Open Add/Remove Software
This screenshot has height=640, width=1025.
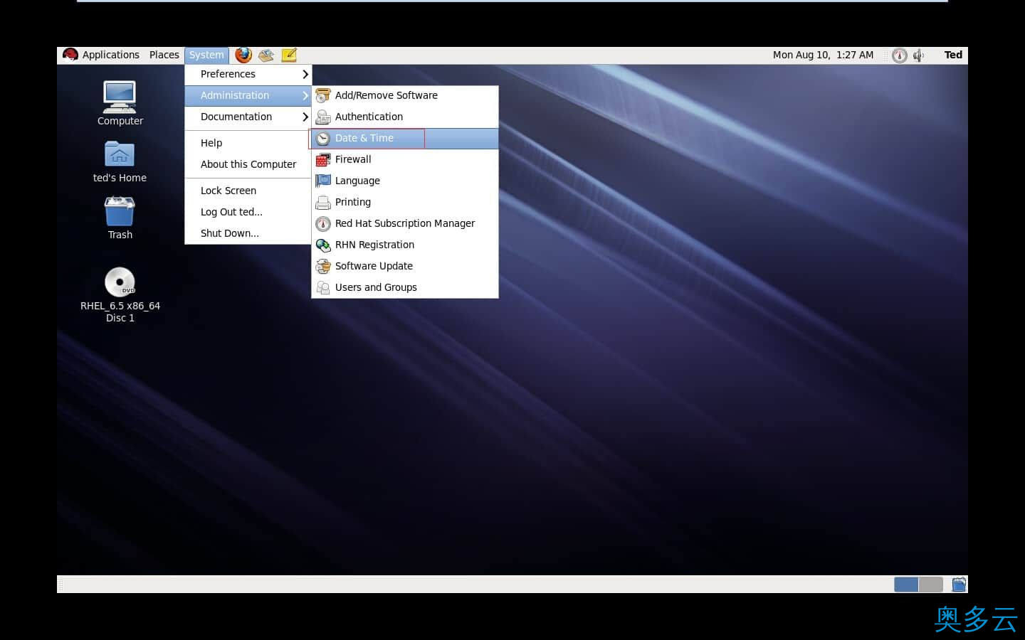(386, 95)
